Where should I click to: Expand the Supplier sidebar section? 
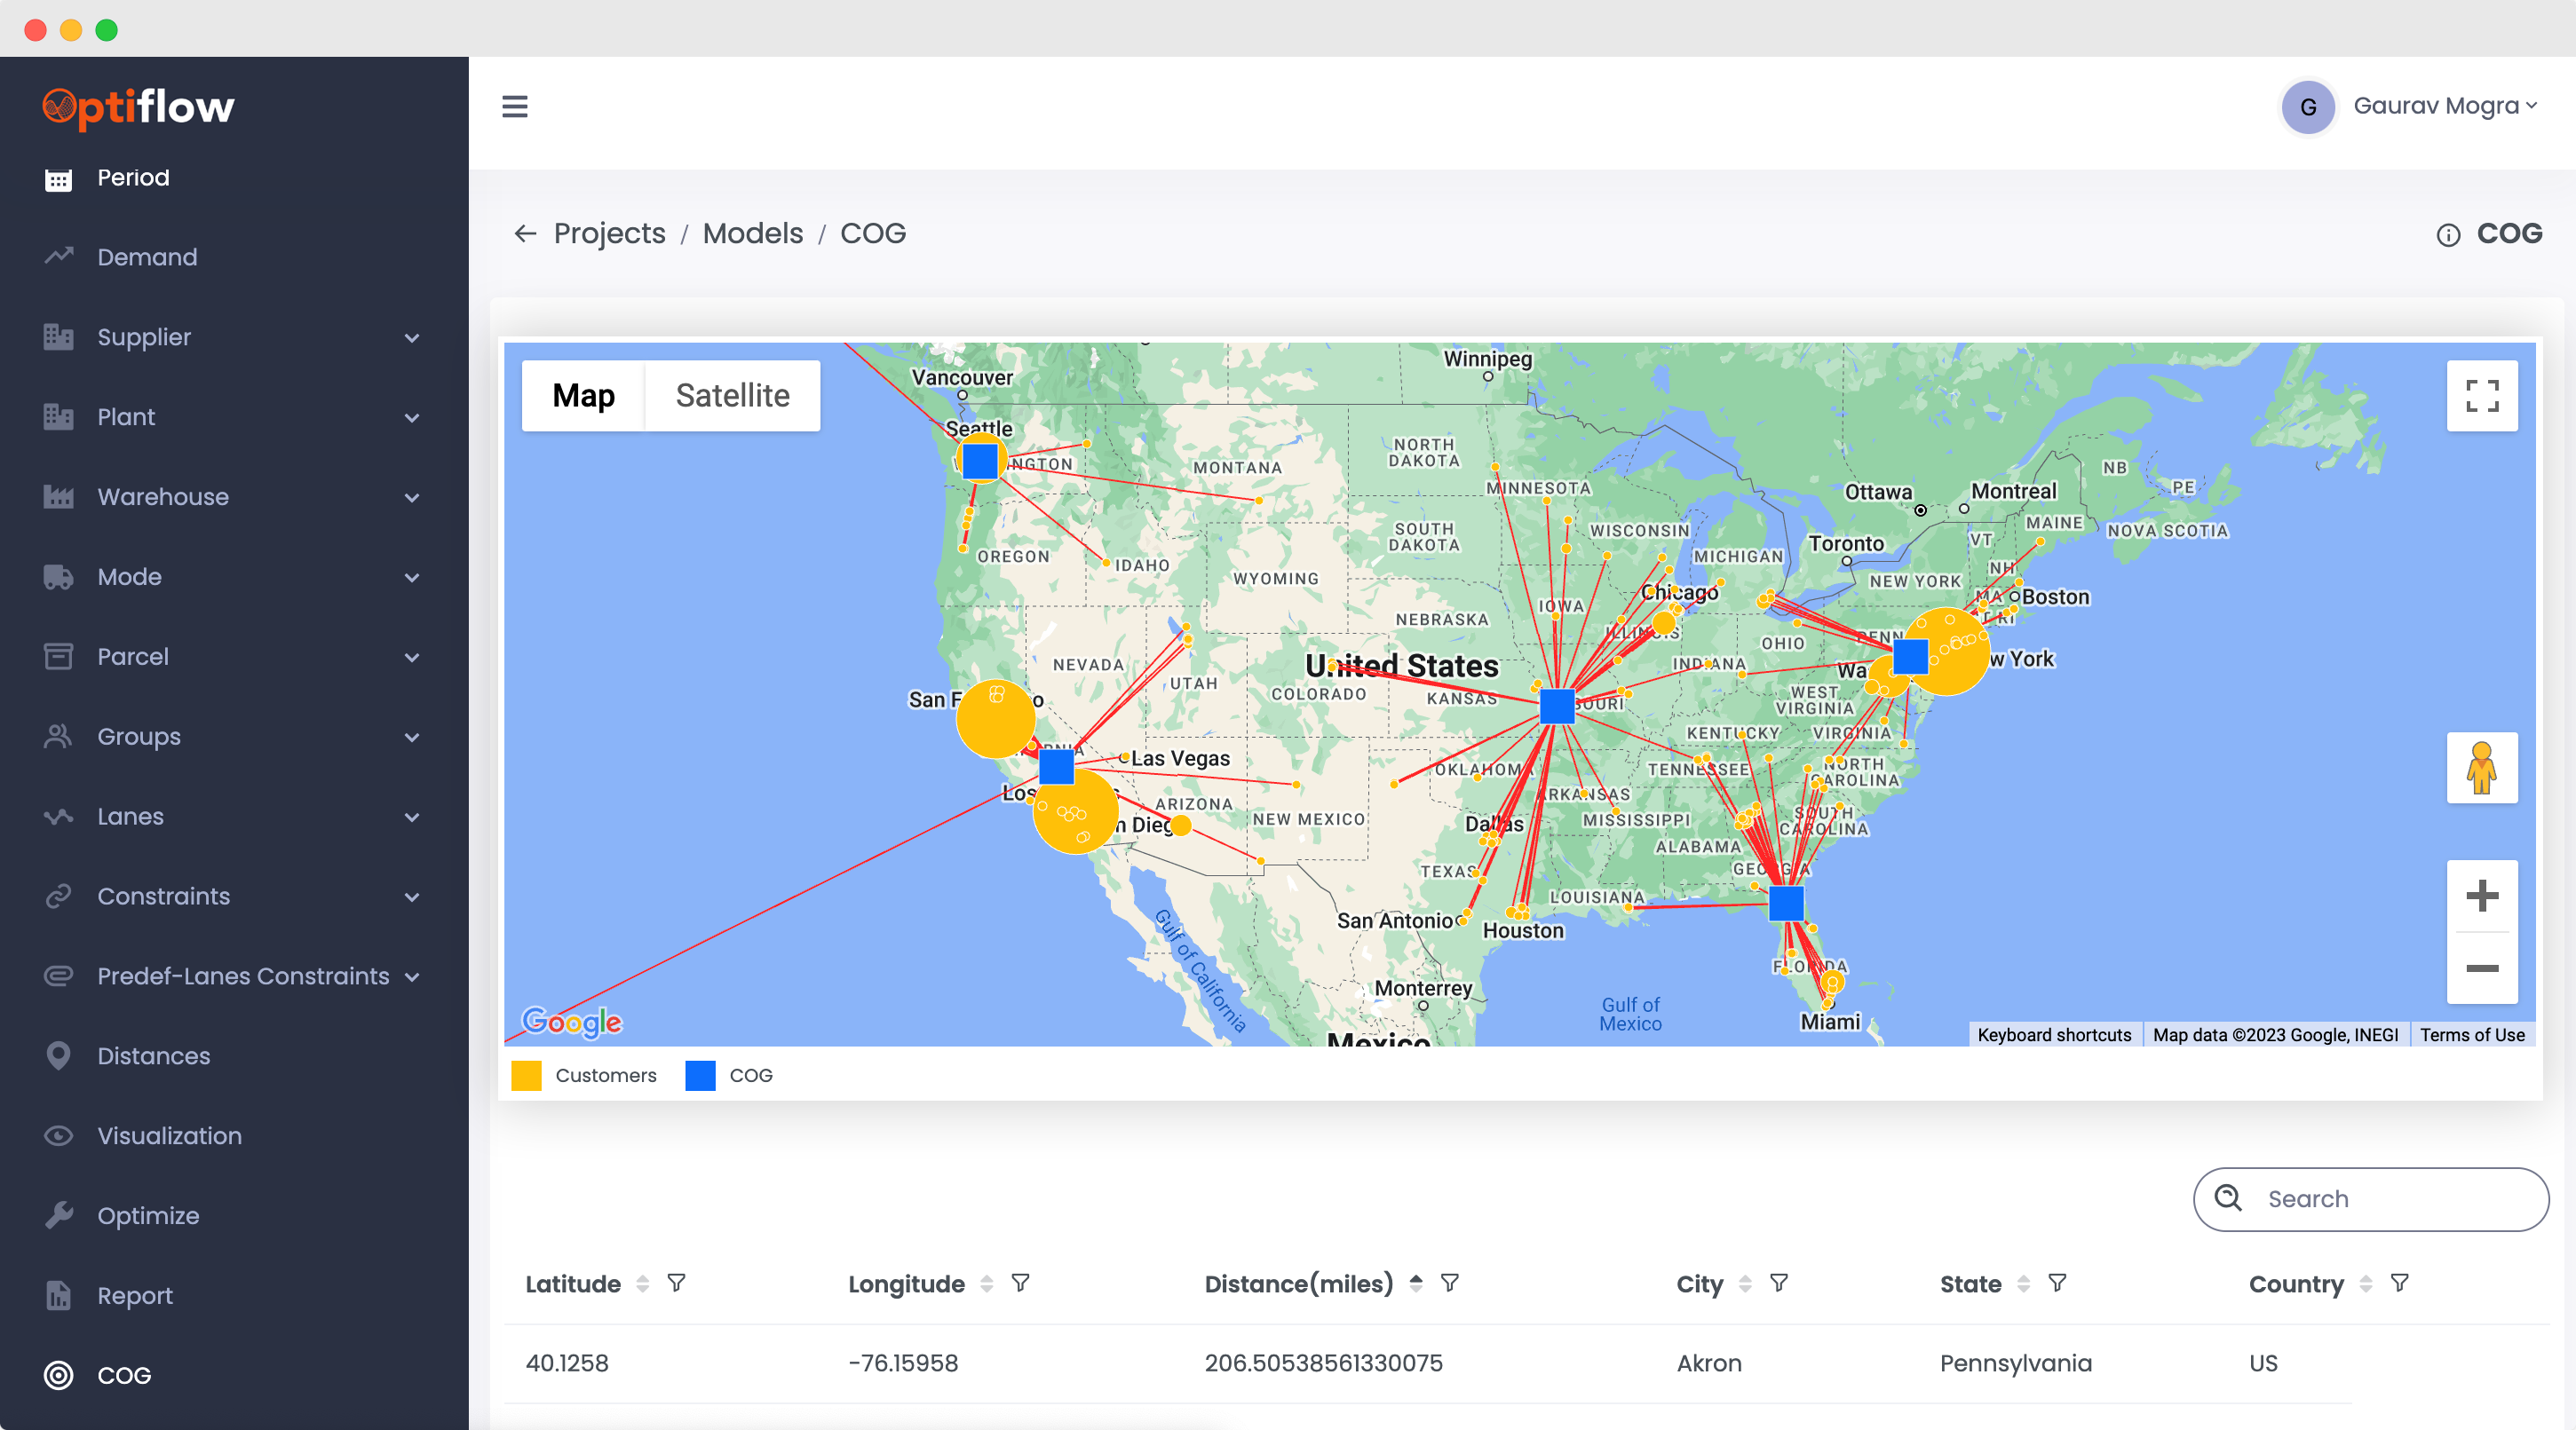pyautogui.click(x=411, y=338)
